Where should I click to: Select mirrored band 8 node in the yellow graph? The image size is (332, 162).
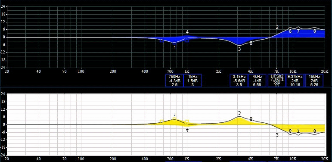point(315,131)
